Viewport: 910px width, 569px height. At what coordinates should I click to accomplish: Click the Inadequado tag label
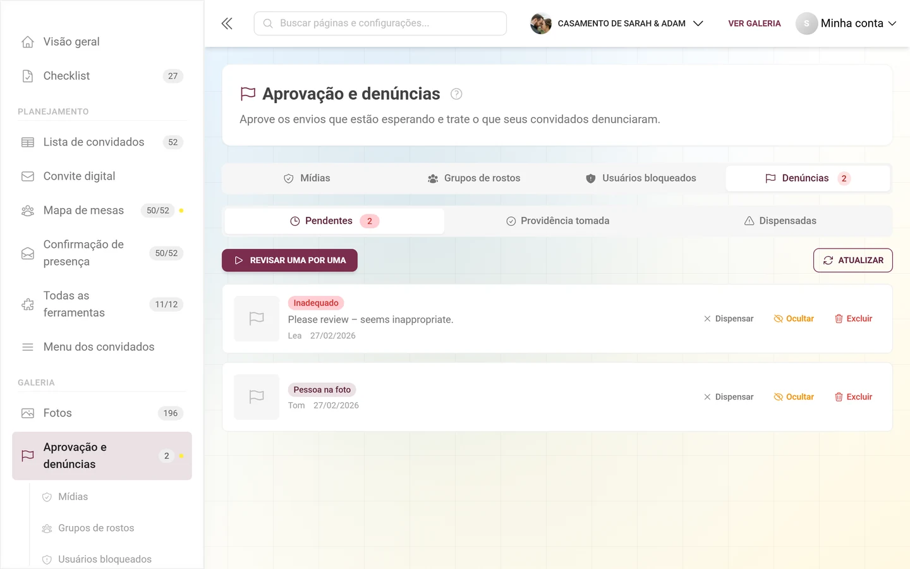(316, 303)
